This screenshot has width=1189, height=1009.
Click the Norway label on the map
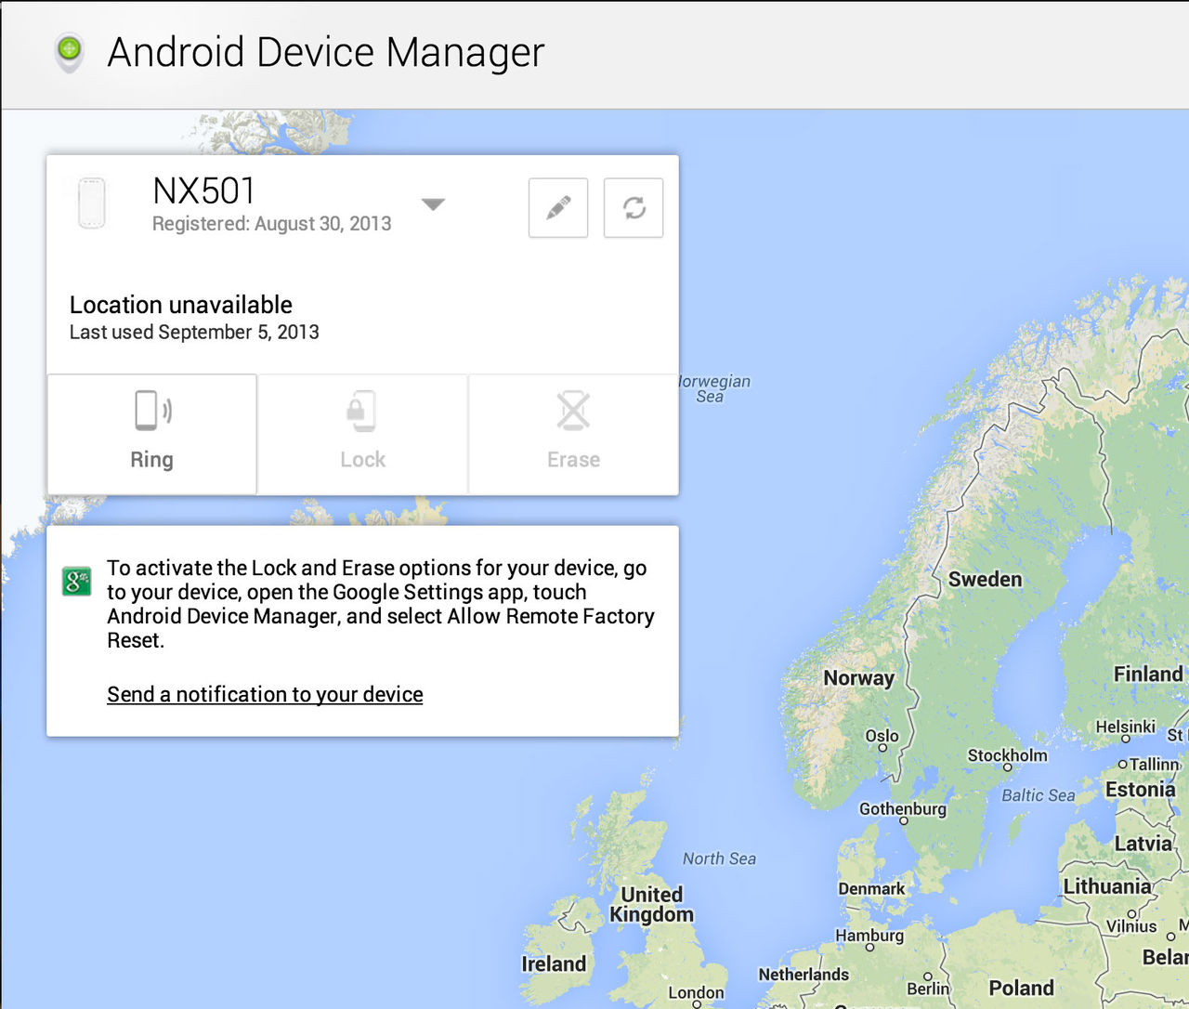pyautogui.click(x=858, y=677)
